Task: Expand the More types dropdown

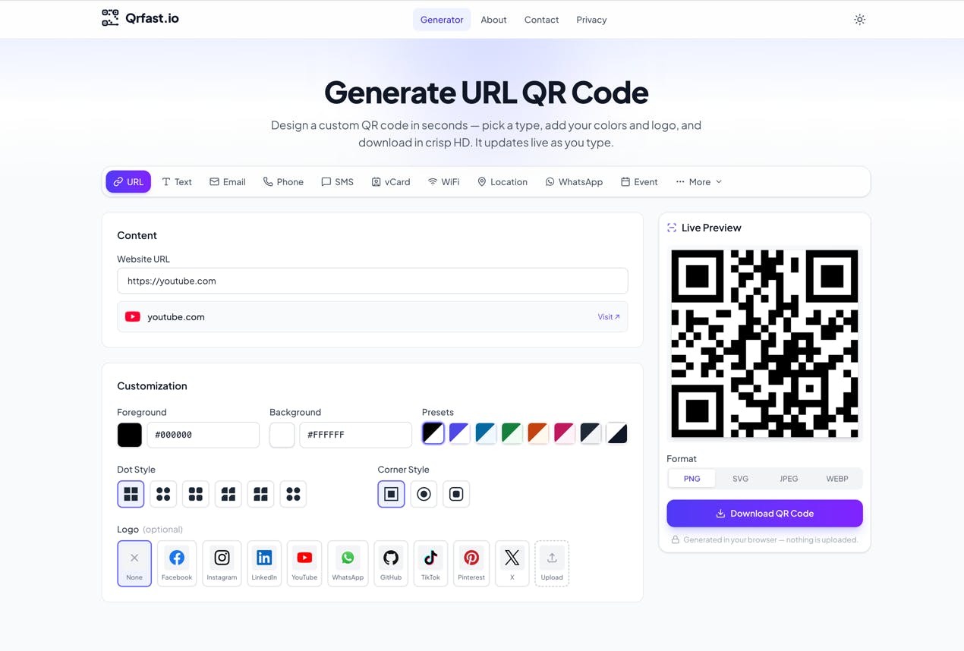Action: pos(699,182)
